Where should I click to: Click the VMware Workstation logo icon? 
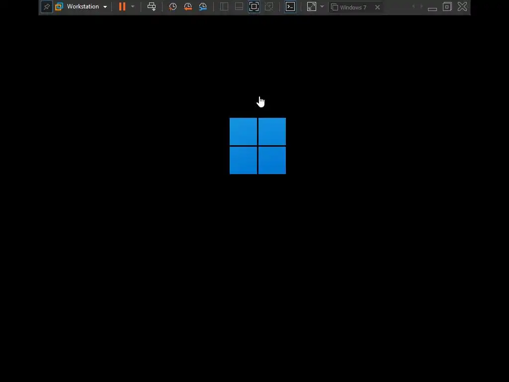pos(59,6)
